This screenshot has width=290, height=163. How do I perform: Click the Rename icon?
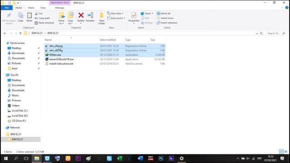(90, 15)
